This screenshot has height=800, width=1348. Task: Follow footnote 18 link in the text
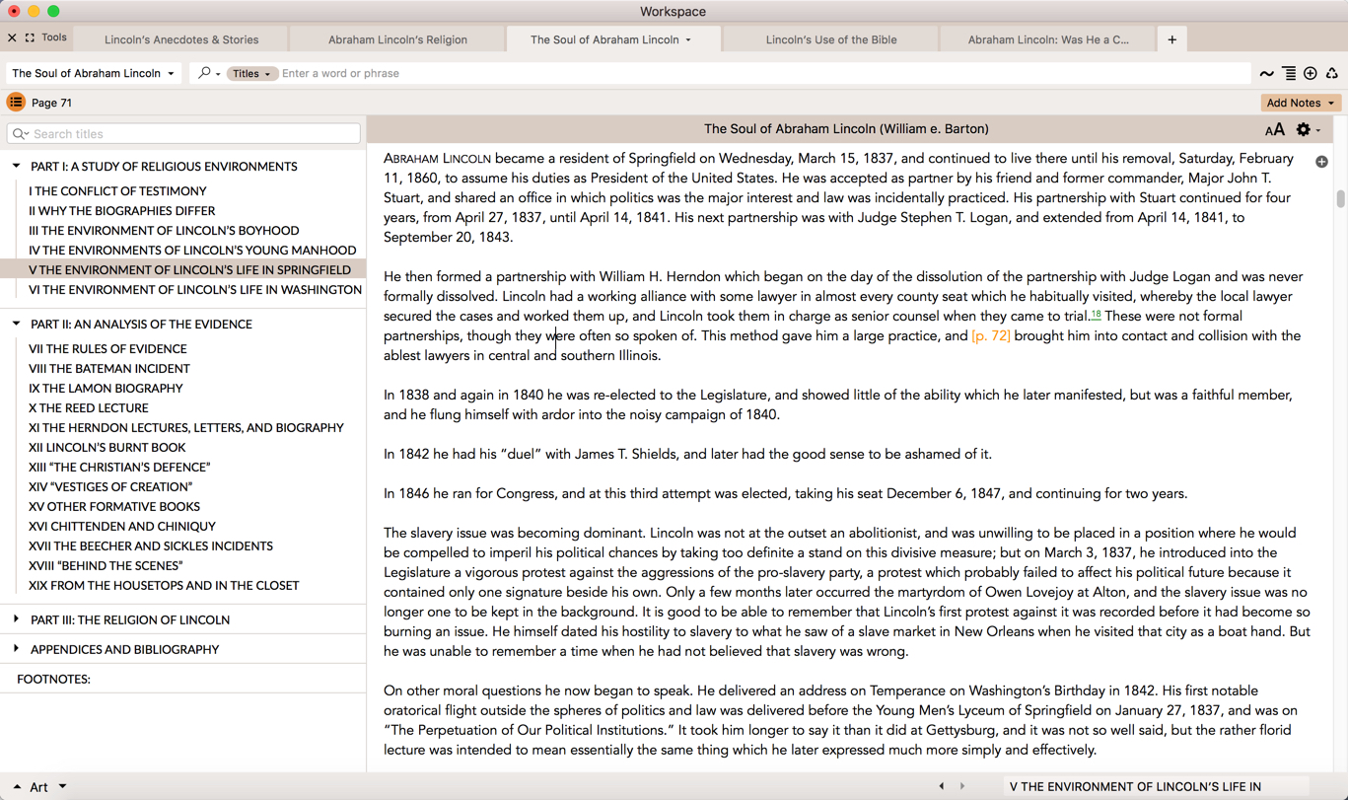pyautogui.click(x=1096, y=314)
